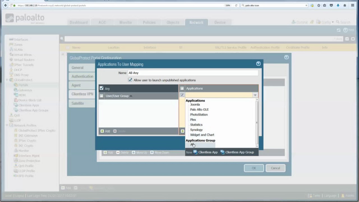Screen dimensions: 359x202
Task: Open Virtual Routers in the sidebar
Action: click(x=24, y=60)
